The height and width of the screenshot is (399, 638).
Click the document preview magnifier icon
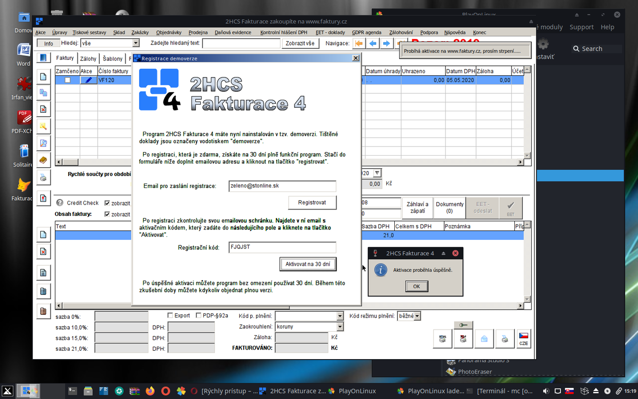coord(43,143)
